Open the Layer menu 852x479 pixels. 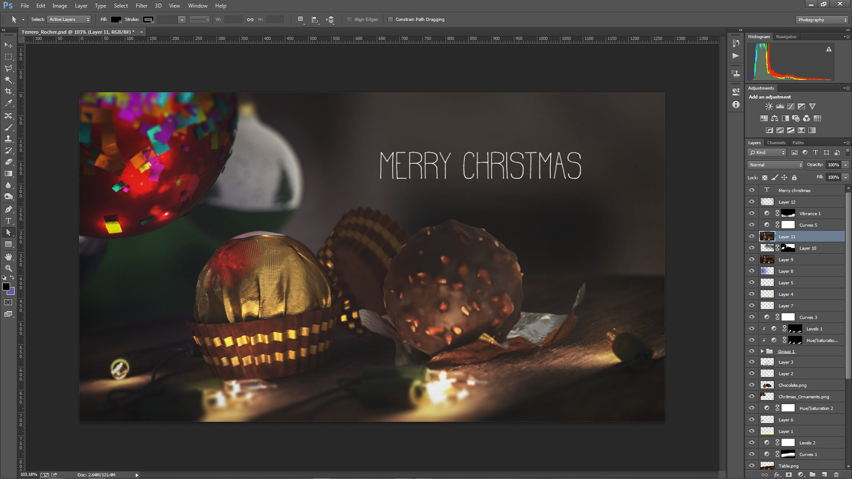[x=81, y=6]
